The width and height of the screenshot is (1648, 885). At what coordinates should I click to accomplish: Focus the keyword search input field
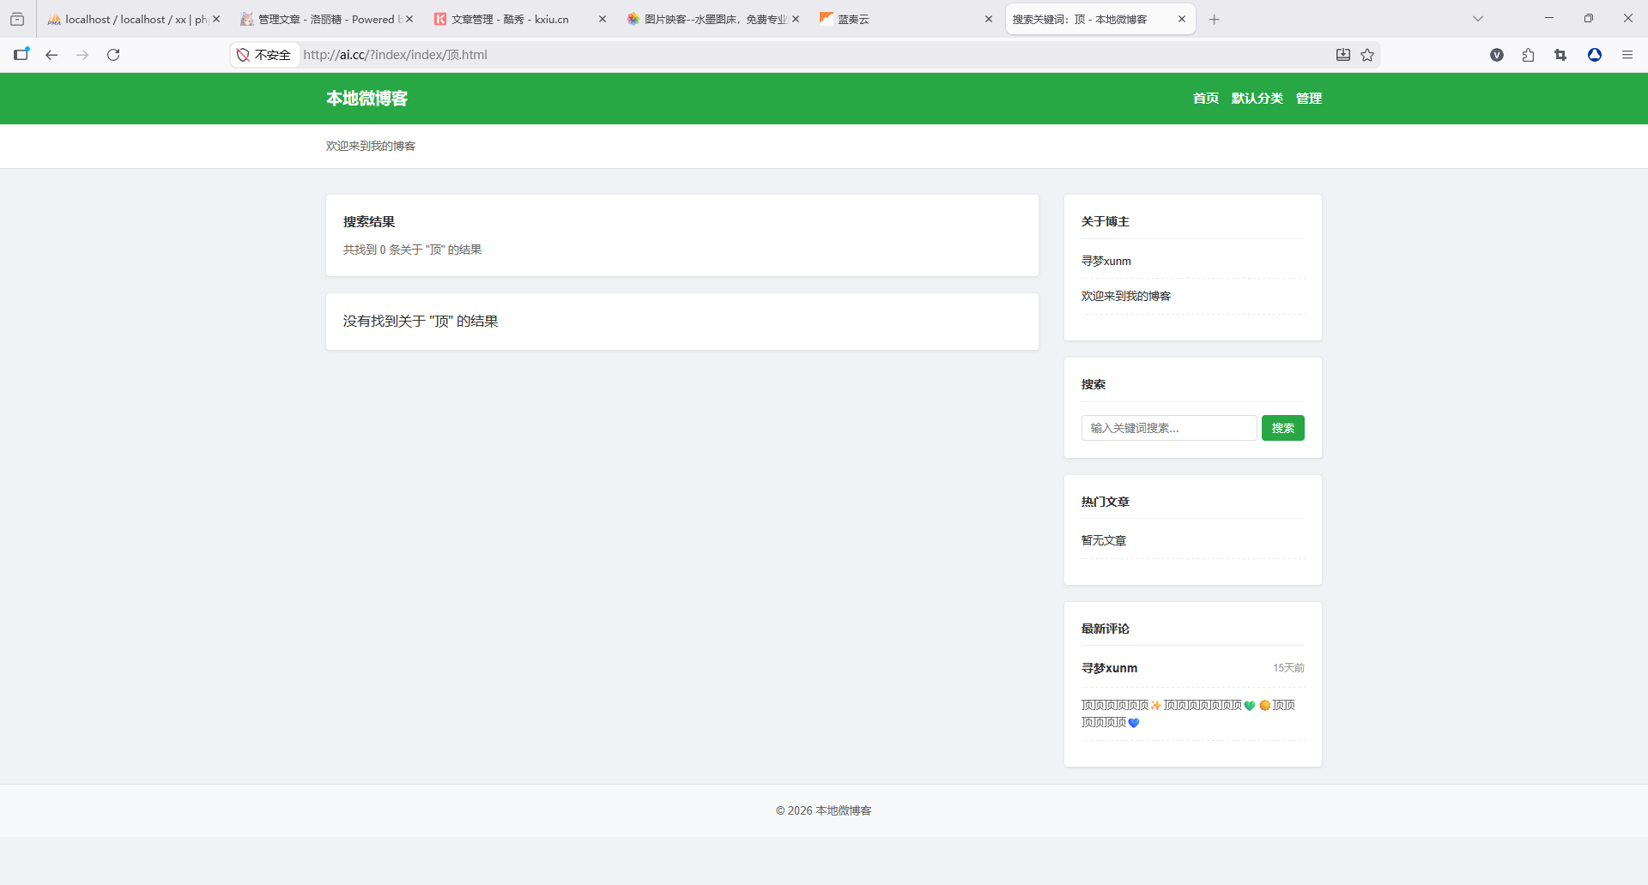(x=1168, y=428)
